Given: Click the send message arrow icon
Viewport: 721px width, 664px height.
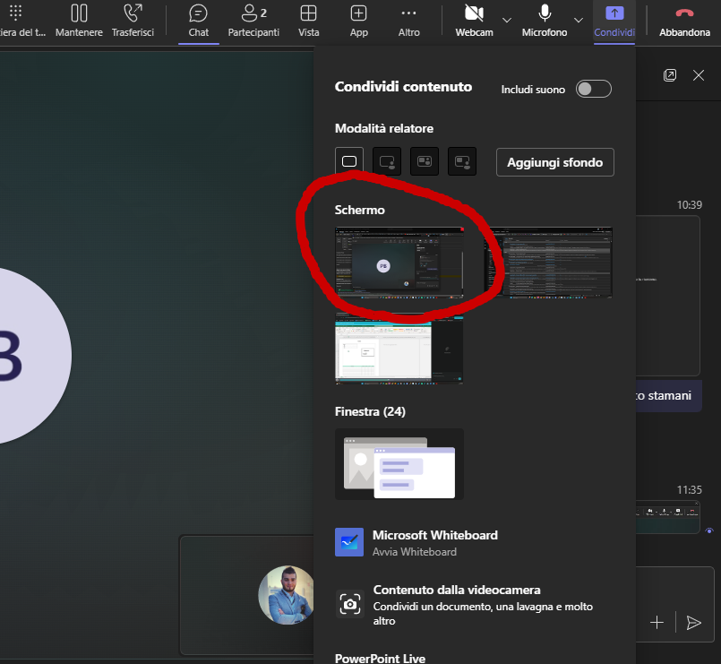Looking at the screenshot, I should 693,622.
